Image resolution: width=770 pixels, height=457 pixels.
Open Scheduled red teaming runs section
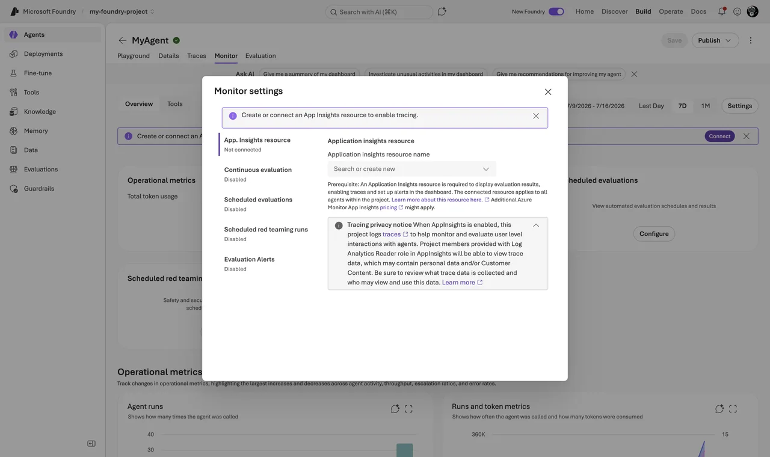point(266,233)
